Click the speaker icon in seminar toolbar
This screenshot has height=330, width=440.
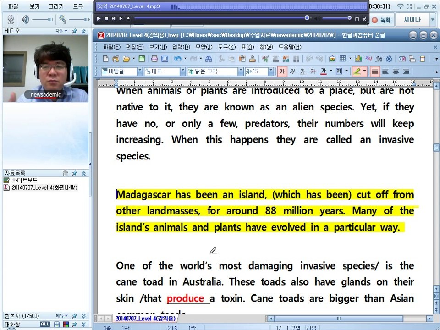[26, 19]
